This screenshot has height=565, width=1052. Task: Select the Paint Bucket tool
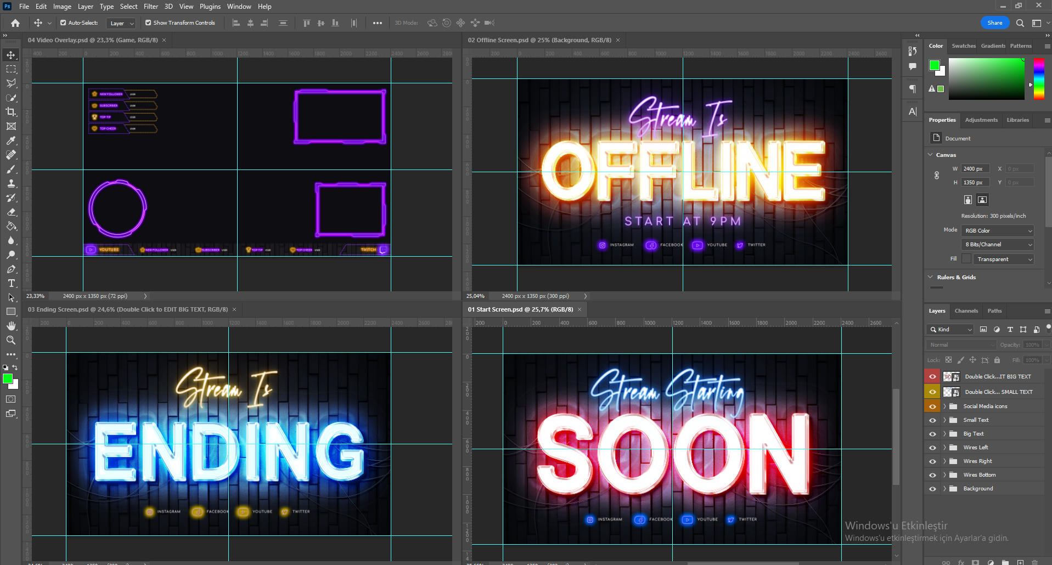[x=11, y=226]
